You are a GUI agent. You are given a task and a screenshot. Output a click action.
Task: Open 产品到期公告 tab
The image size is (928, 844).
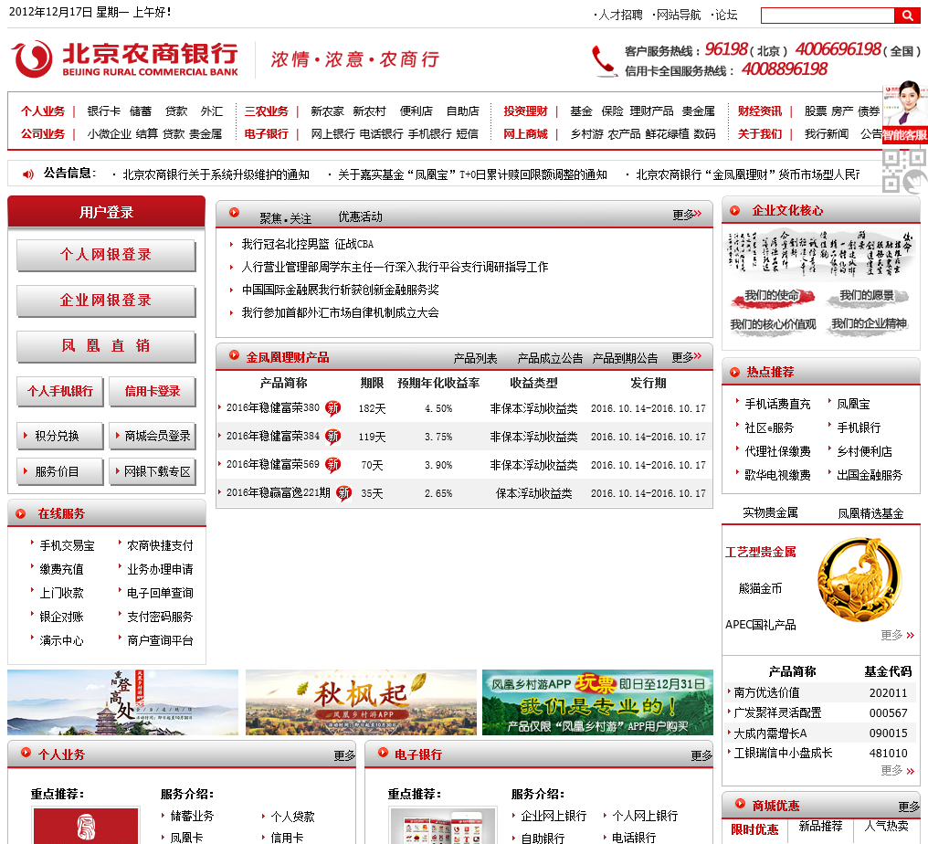coord(625,359)
